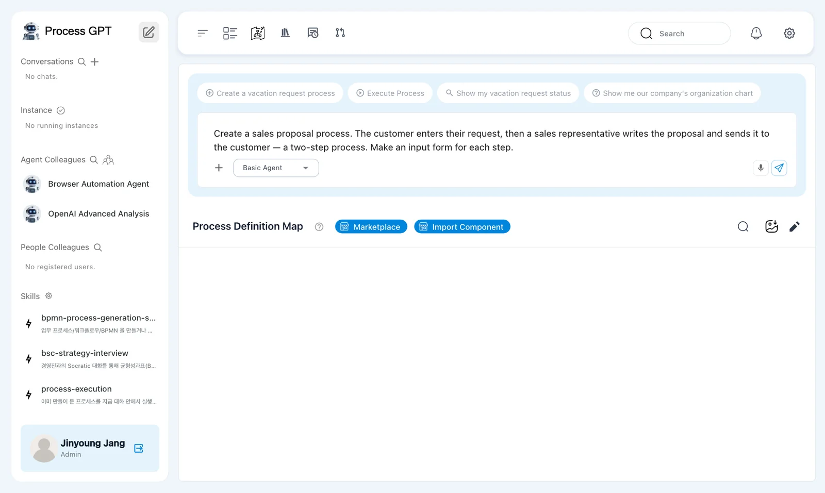Select the bsc-strategy-interview skill

click(x=90, y=359)
